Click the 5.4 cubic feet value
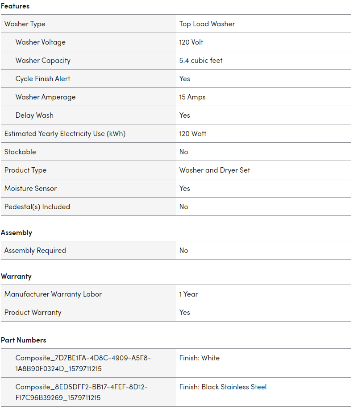The height and width of the screenshot is (413, 362). pos(201,61)
